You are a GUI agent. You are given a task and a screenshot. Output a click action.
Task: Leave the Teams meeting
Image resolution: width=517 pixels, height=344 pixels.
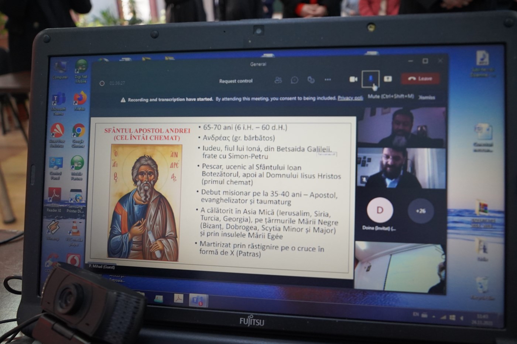pos(420,79)
